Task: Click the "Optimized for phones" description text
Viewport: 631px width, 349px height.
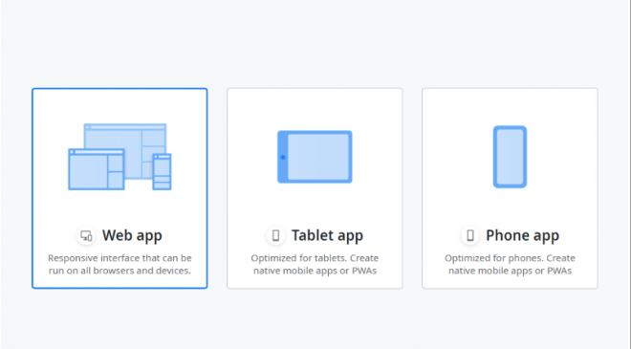Action: click(510, 264)
